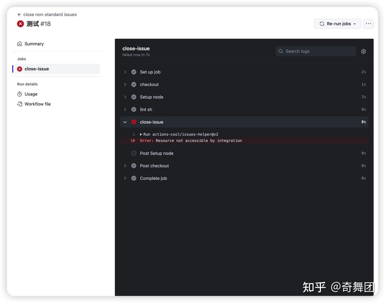Viewport: 385px width, 303px height.
Task: Select the Error line numbered 10
Action: (x=191, y=140)
